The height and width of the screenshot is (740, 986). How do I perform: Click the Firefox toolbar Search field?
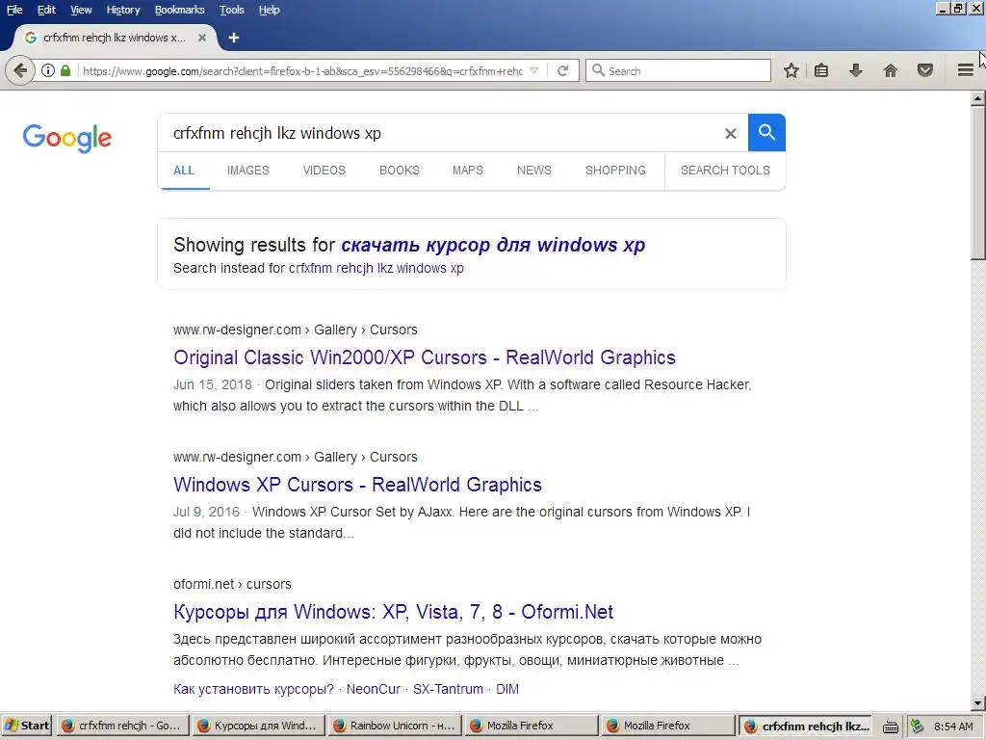pyautogui.click(x=678, y=70)
